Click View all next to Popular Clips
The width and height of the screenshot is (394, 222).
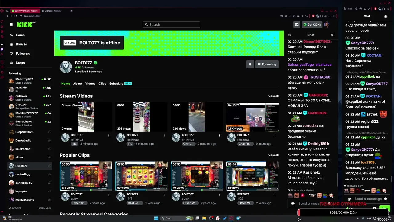(273, 155)
